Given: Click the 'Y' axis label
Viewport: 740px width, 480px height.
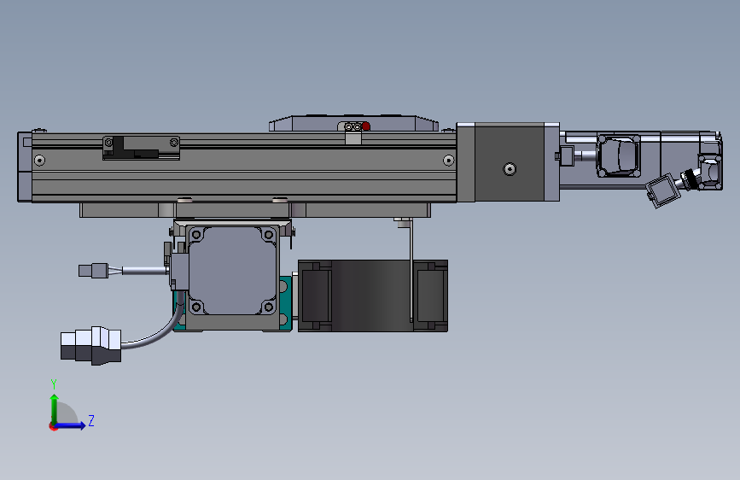Looking at the screenshot, I should point(54,384).
